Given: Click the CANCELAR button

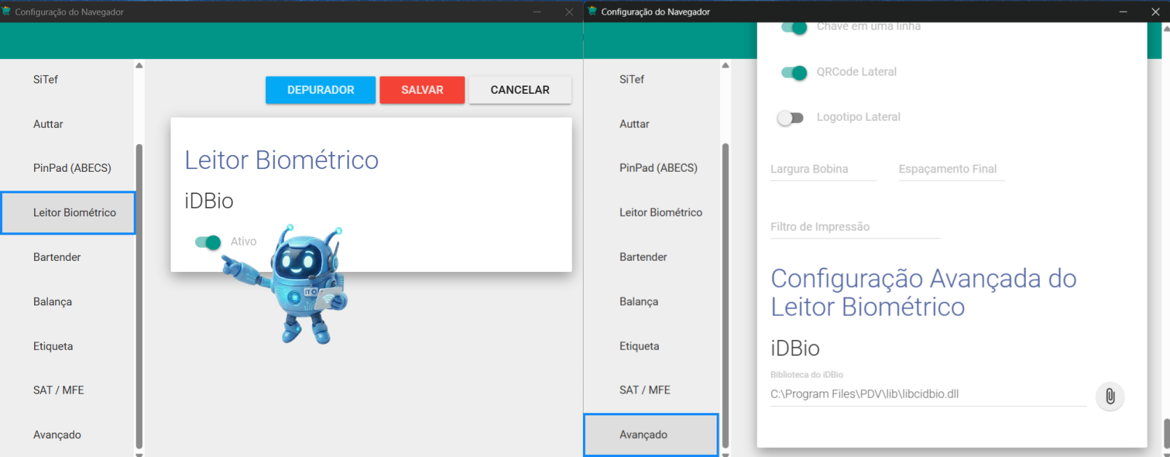Looking at the screenshot, I should [520, 90].
